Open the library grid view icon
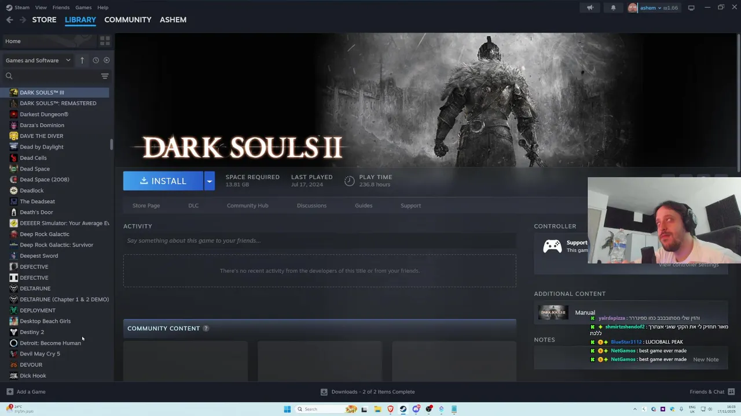The width and height of the screenshot is (741, 416). pyautogui.click(x=105, y=41)
